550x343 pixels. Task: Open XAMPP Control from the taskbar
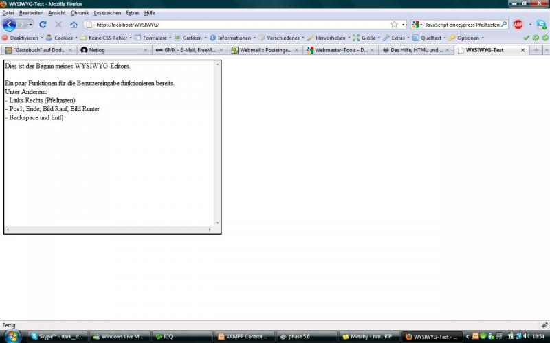245,337
